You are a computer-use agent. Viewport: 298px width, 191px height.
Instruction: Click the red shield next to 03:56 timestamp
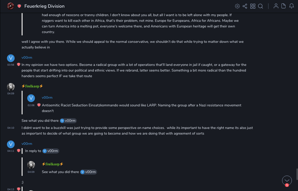18,65
